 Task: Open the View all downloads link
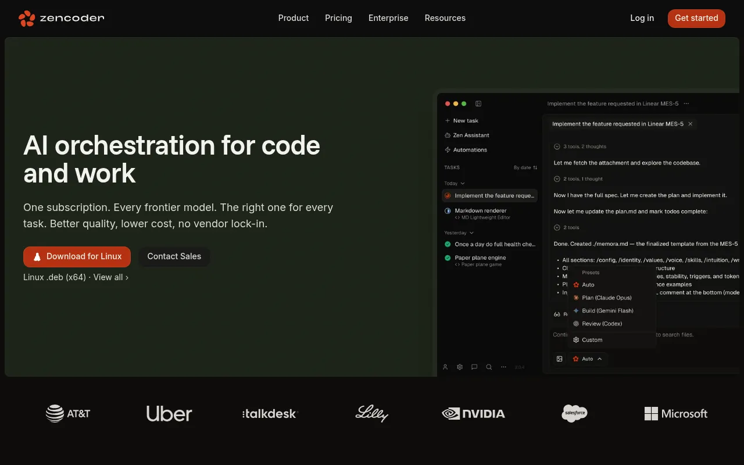coord(111,277)
